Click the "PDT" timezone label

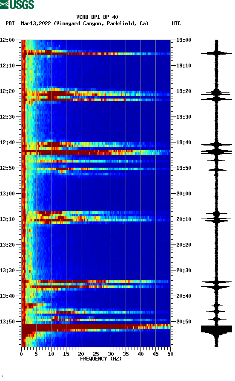click(x=10, y=23)
